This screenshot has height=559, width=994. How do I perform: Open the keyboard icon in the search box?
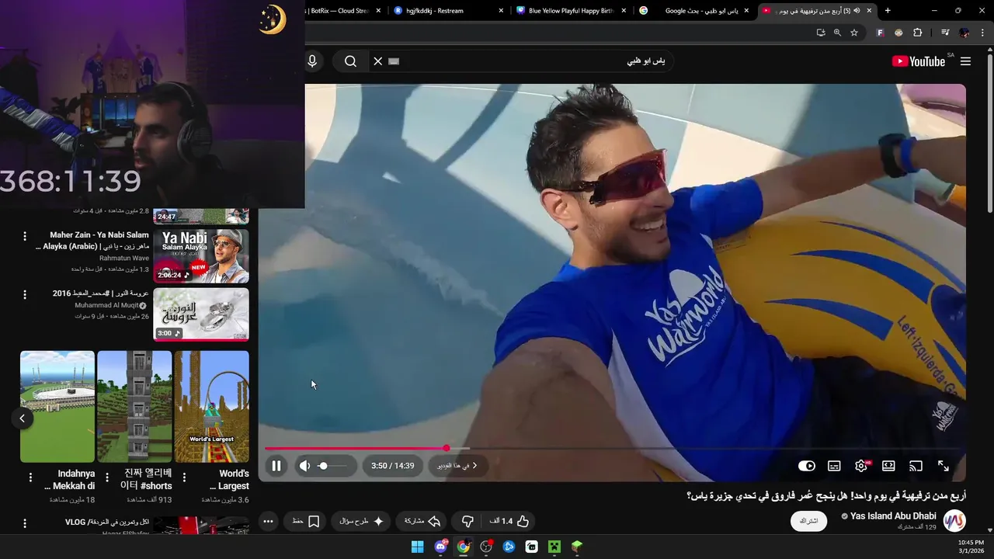coord(394,61)
